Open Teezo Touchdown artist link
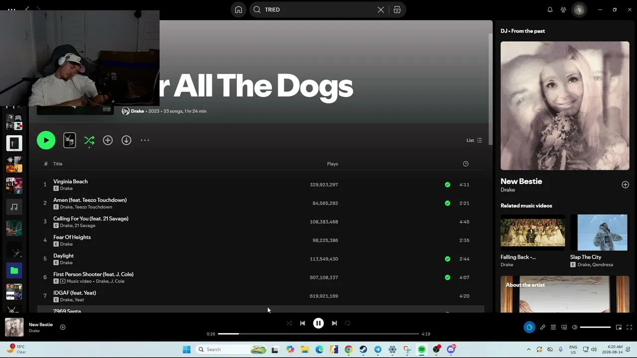Screen dimensions: 637x358 pos(93,207)
